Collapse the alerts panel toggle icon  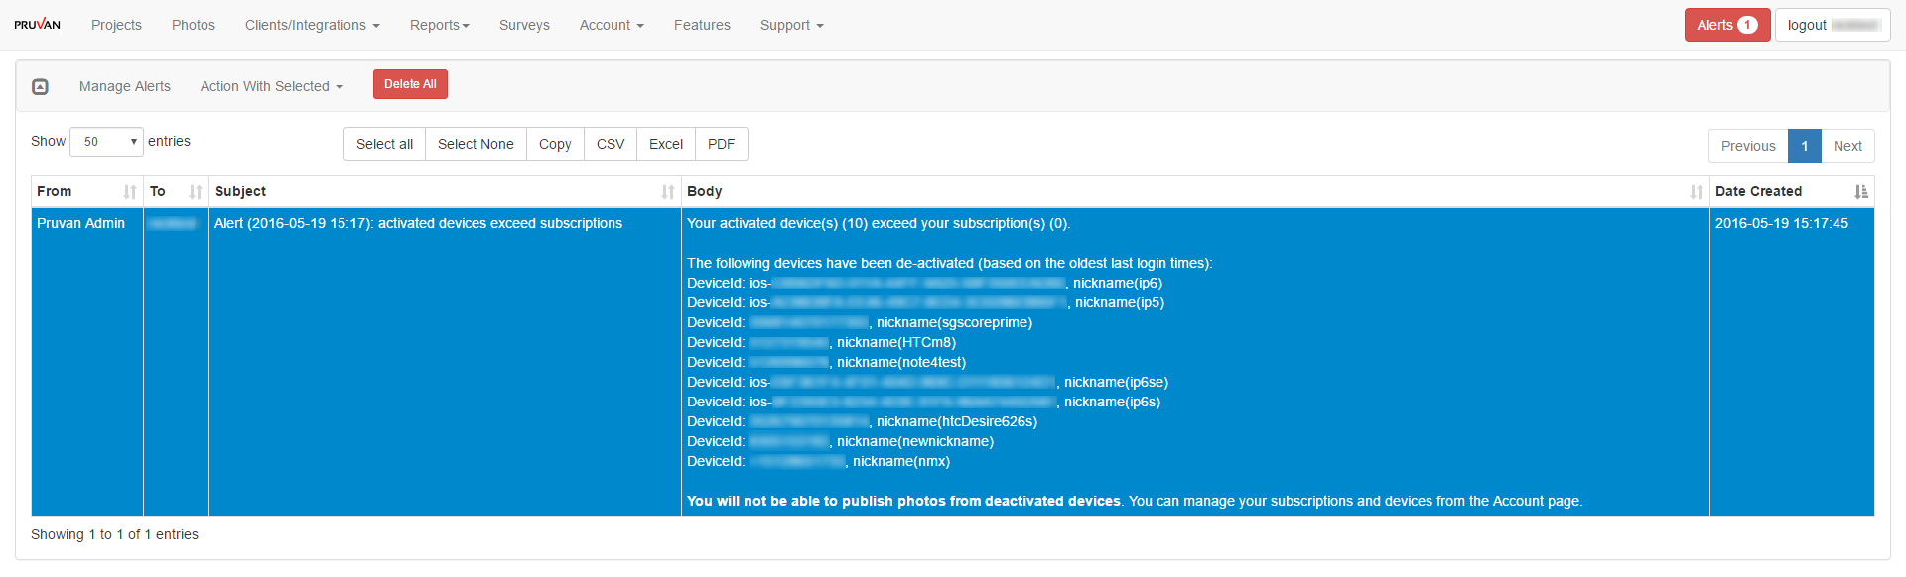[x=40, y=87]
